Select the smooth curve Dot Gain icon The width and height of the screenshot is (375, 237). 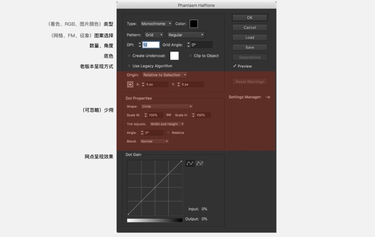pyautogui.click(x=190, y=163)
